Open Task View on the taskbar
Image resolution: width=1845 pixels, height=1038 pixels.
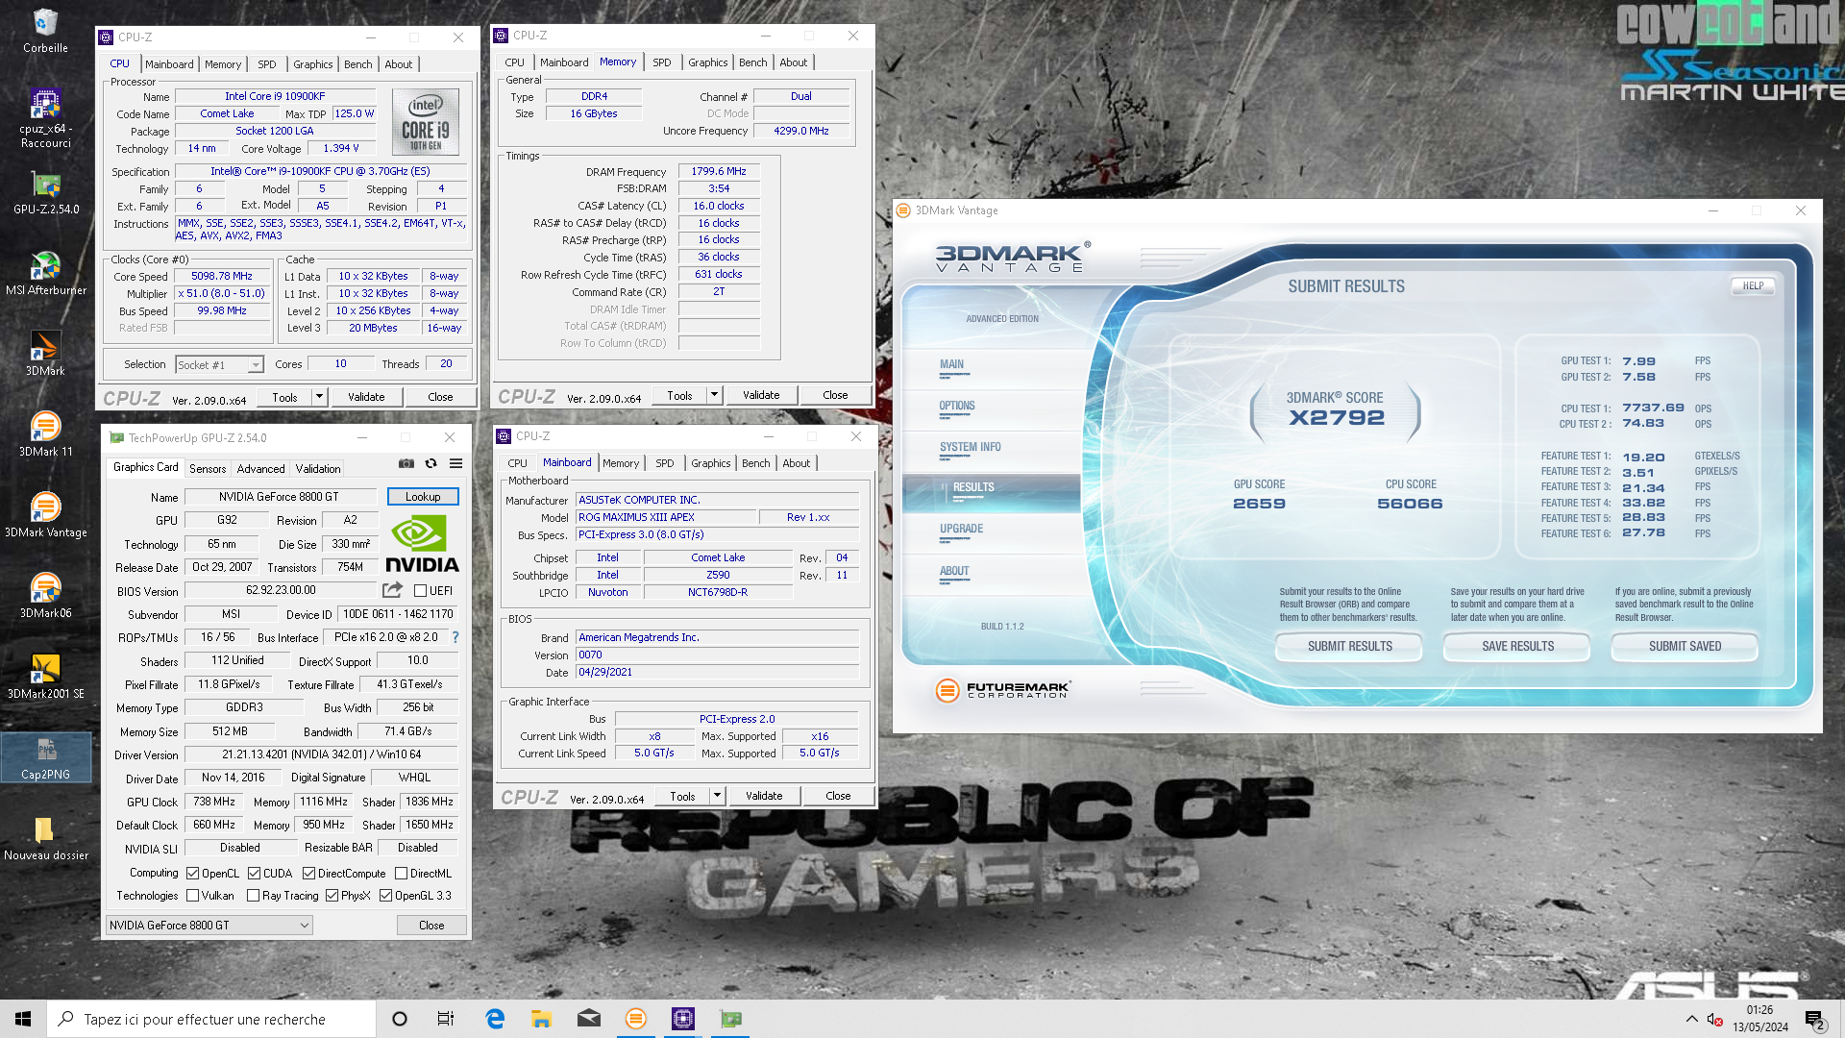pos(446,1019)
